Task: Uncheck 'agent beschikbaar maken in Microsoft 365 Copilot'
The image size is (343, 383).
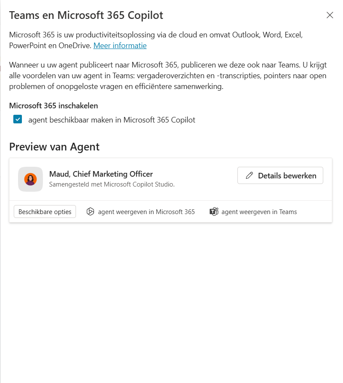Action: click(17, 119)
